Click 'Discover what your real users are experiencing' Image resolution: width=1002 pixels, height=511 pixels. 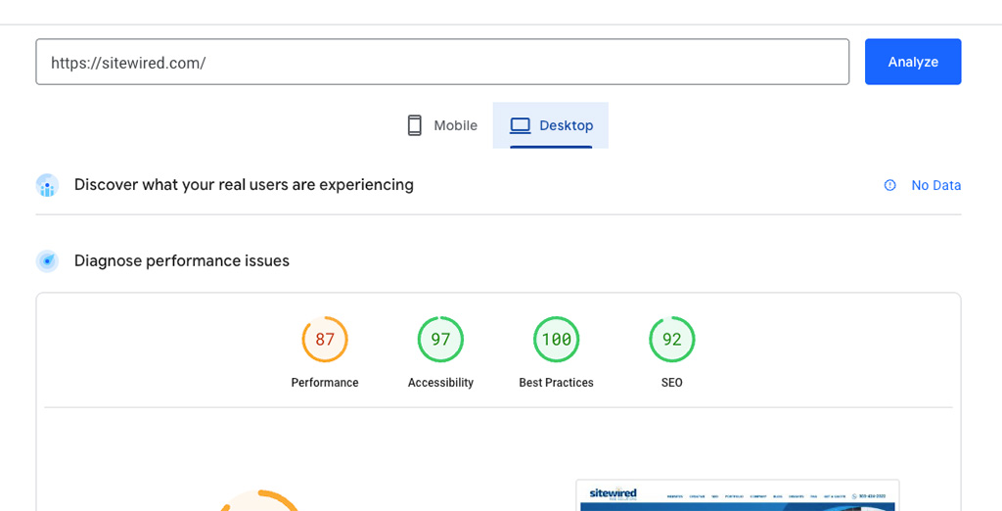pyautogui.click(x=244, y=185)
